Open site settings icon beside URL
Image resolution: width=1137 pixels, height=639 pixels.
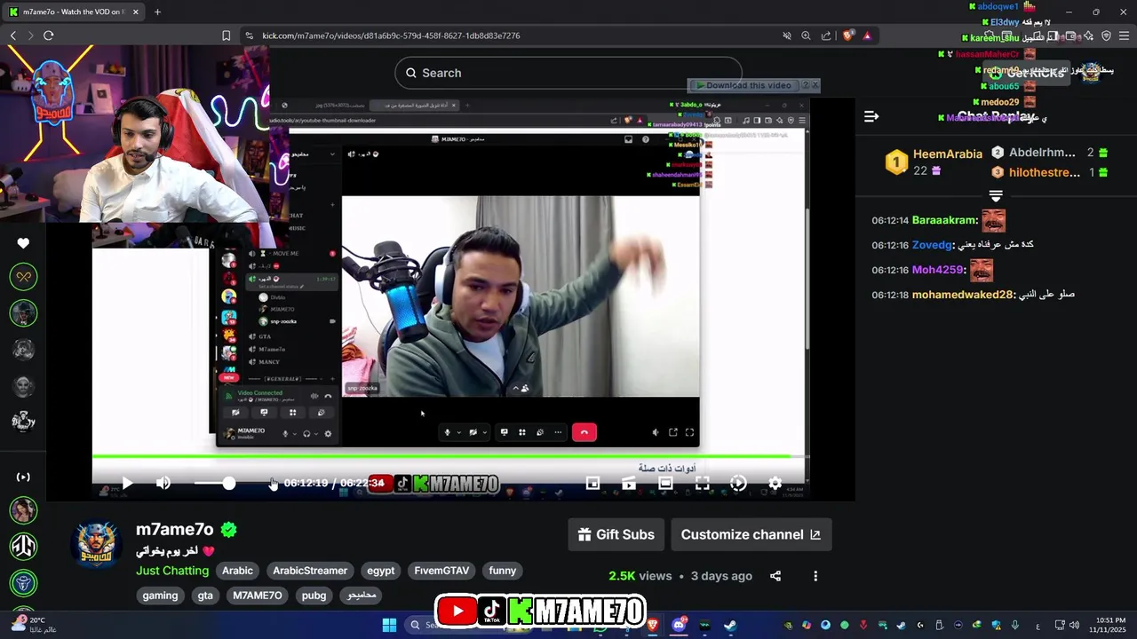pos(250,35)
